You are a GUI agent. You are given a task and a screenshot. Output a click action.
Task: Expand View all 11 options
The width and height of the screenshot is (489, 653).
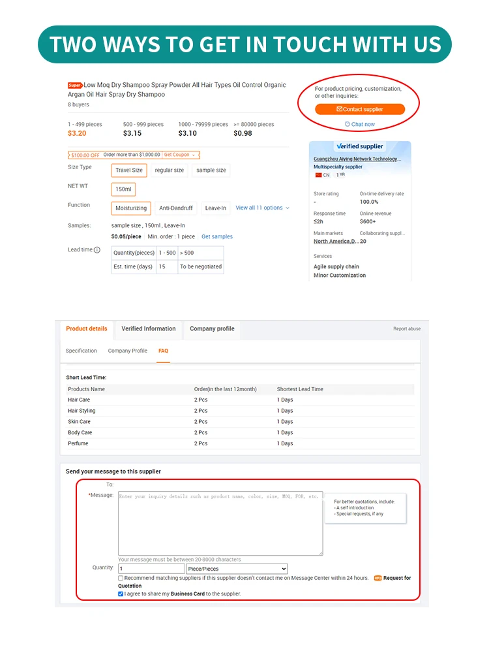coord(262,208)
